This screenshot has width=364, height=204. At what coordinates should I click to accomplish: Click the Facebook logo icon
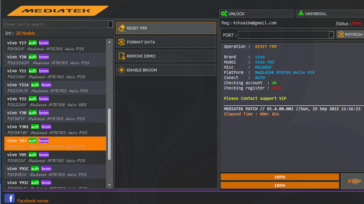coord(10,198)
